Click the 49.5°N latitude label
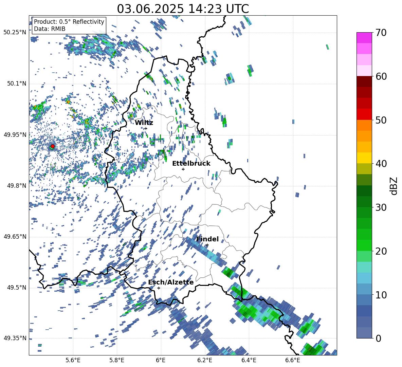Image resolution: width=402 pixels, height=367 pixels. click(x=17, y=288)
